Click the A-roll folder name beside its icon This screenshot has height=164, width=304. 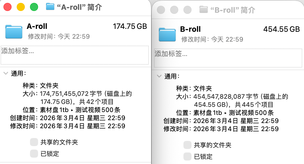(x=37, y=26)
